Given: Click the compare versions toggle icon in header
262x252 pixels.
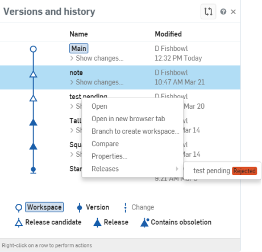Looking at the screenshot, I should pyautogui.click(x=208, y=12).
